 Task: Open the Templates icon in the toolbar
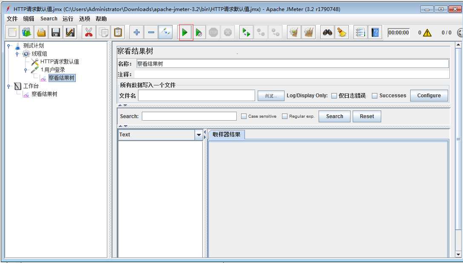point(27,32)
